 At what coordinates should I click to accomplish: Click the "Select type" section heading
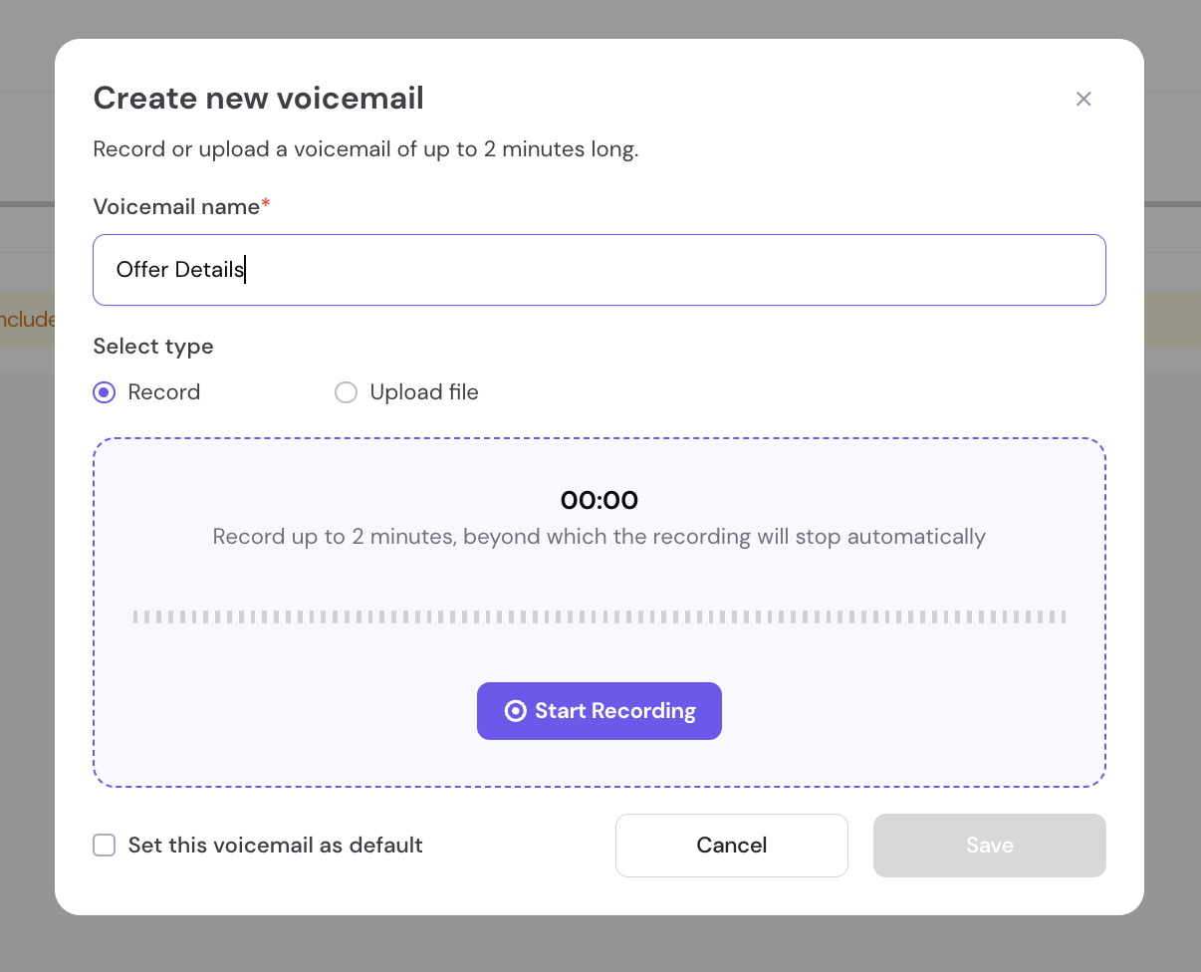[x=153, y=347]
